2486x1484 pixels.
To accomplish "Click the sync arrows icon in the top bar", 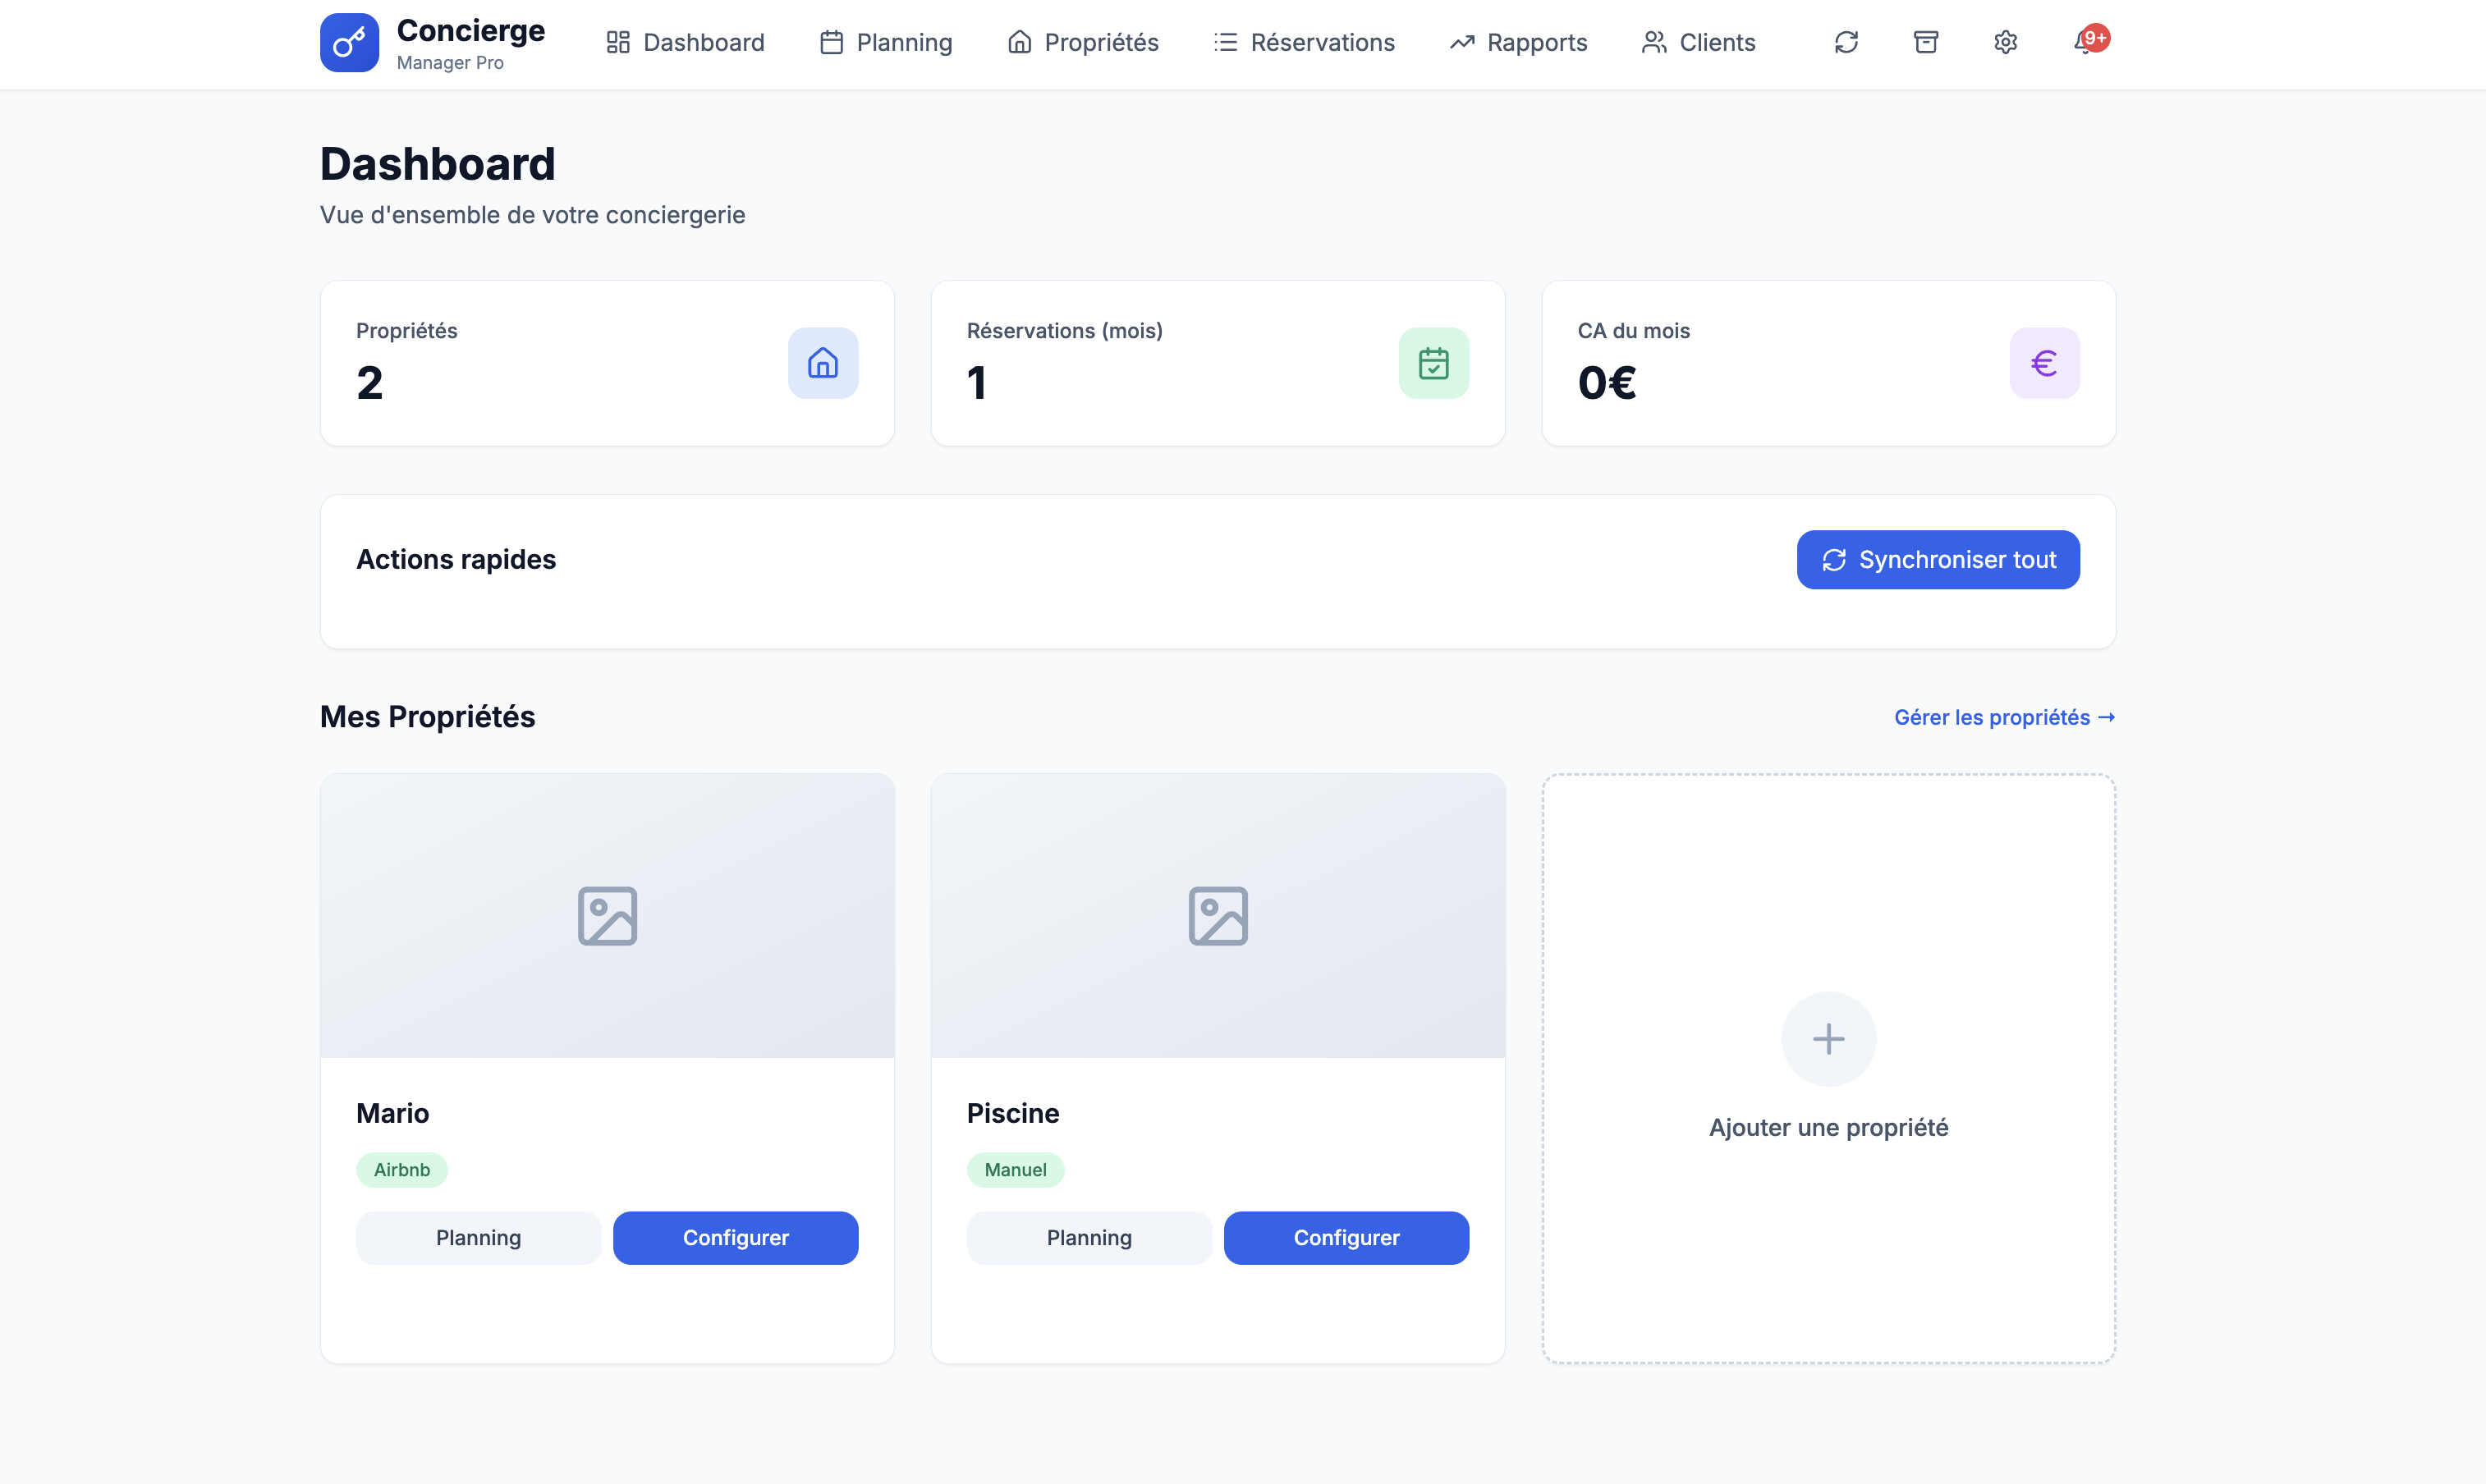I will pos(1846,42).
